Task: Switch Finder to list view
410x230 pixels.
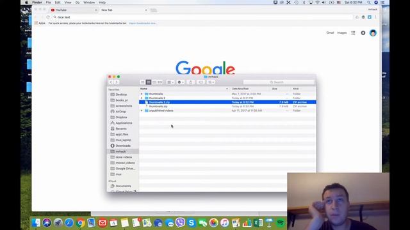Action: pyautogui.click(x=148, y=82)
